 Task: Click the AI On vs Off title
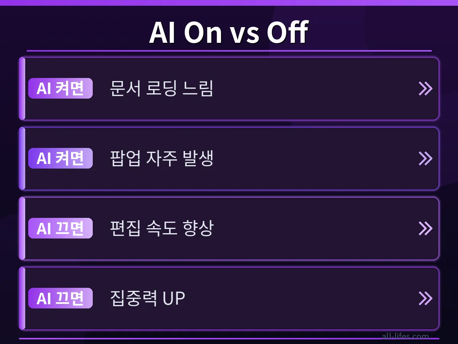coord(229,32)
